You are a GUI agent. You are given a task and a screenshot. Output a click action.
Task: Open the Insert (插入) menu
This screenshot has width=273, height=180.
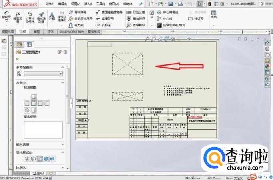(x=88, y=4)
